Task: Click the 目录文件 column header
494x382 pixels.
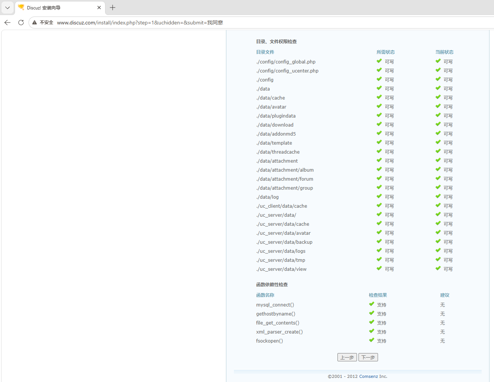Action: click(265, 52)
